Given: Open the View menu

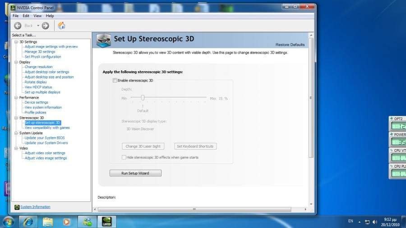Looking at the screenshot, I should (37, 16).
